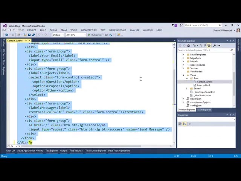This screenshot has height=181, width=241.
Task: Click the editor vertical scrollbar thumb
Action: (x=174, y=87)
